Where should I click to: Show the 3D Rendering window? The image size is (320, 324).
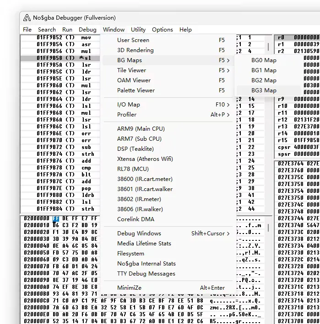tap(135, 50)
